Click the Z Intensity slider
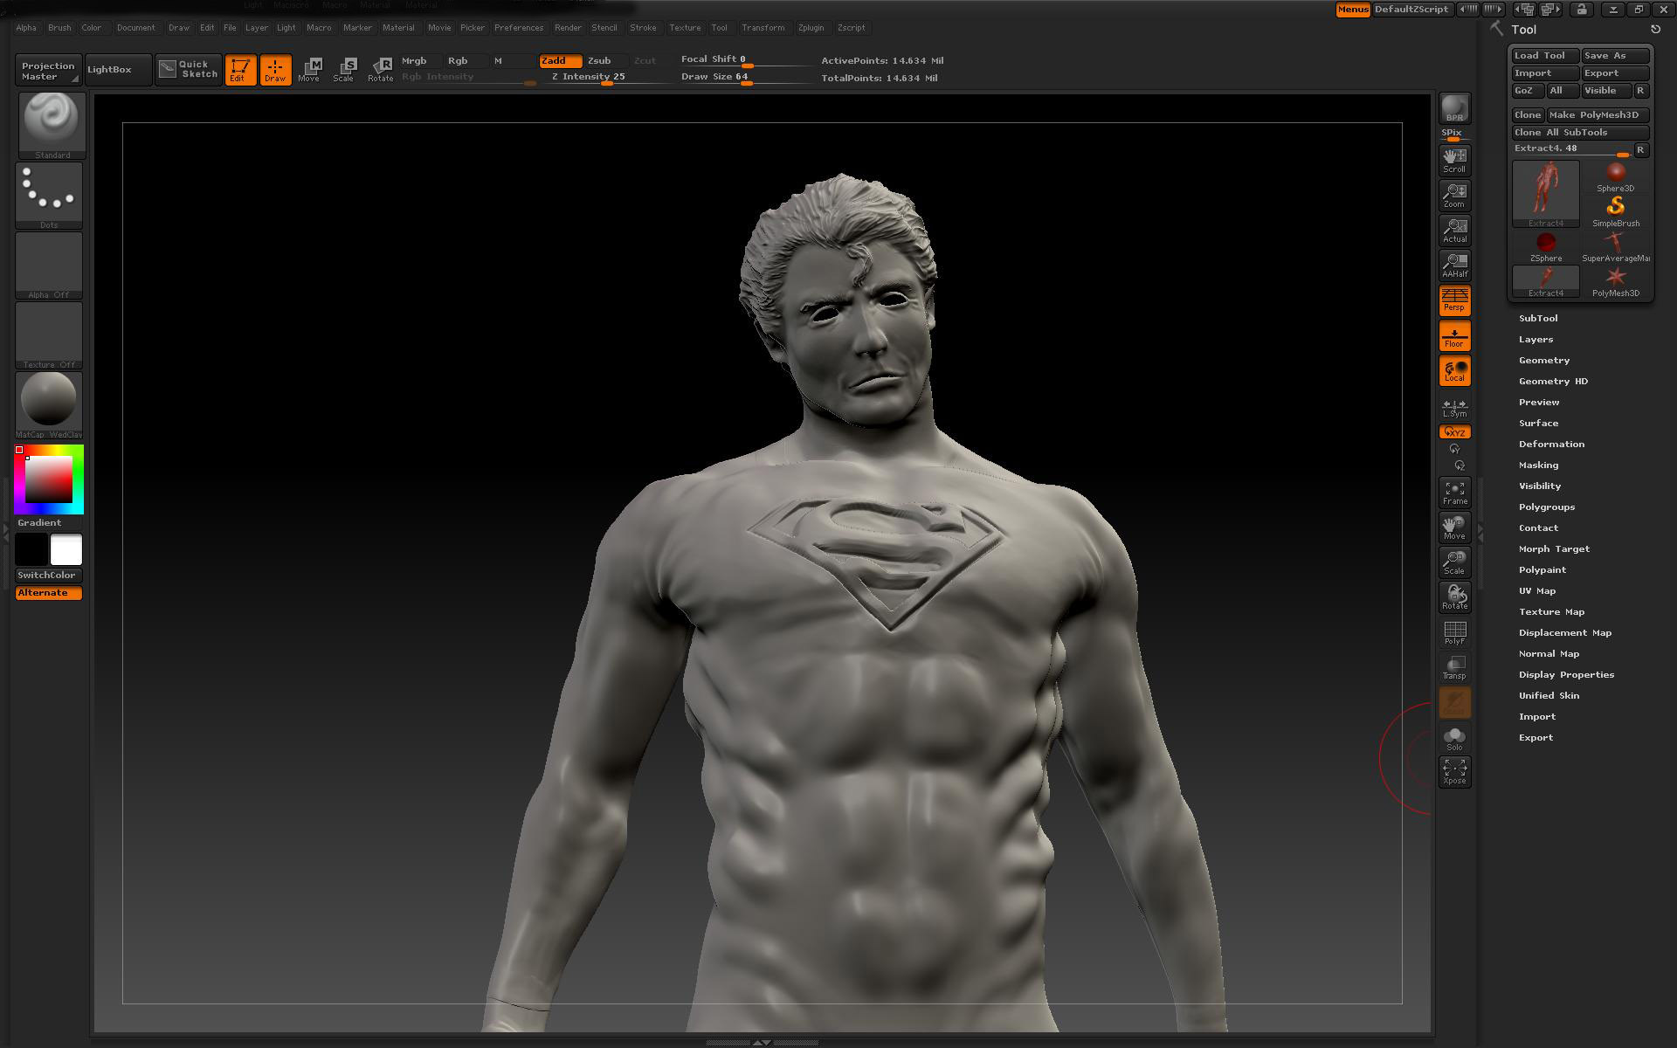The width and height of the screenshot is (1677, 1048). click(606, 78)
